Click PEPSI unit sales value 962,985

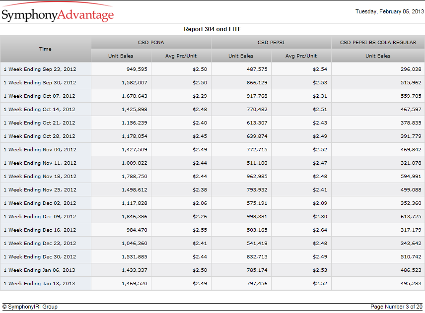tap(257, 177)
